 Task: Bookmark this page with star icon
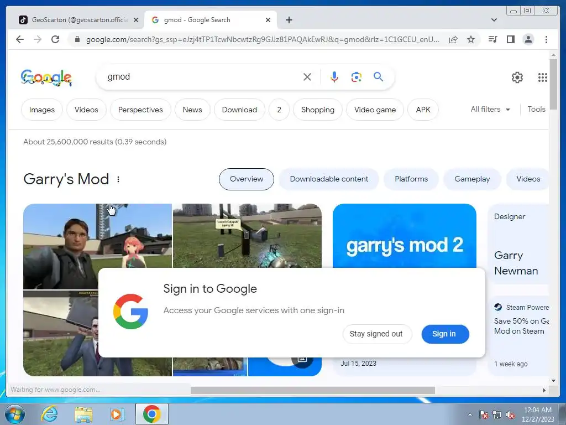(471, 39)
